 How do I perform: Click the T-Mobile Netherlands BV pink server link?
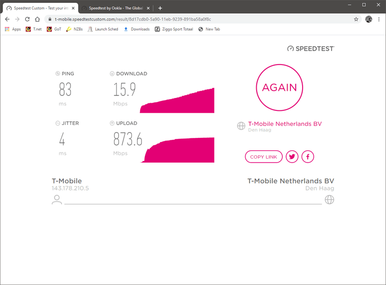(285, 124)
